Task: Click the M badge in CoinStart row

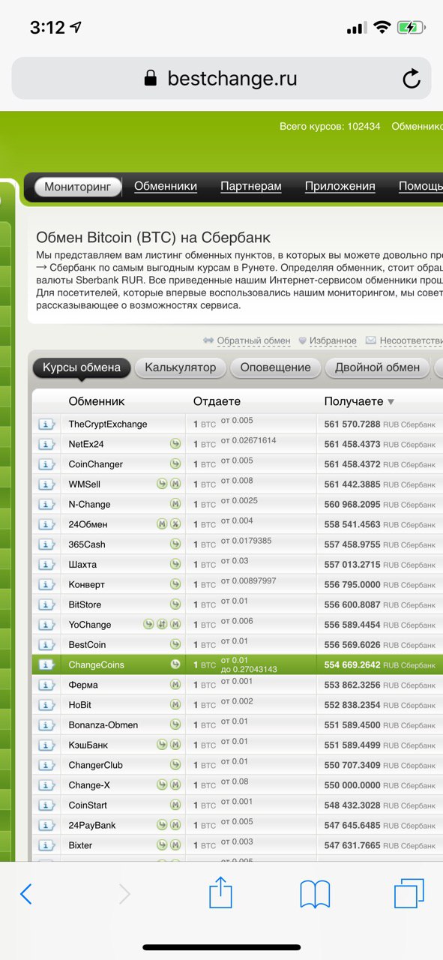Action: coord(175,805)
